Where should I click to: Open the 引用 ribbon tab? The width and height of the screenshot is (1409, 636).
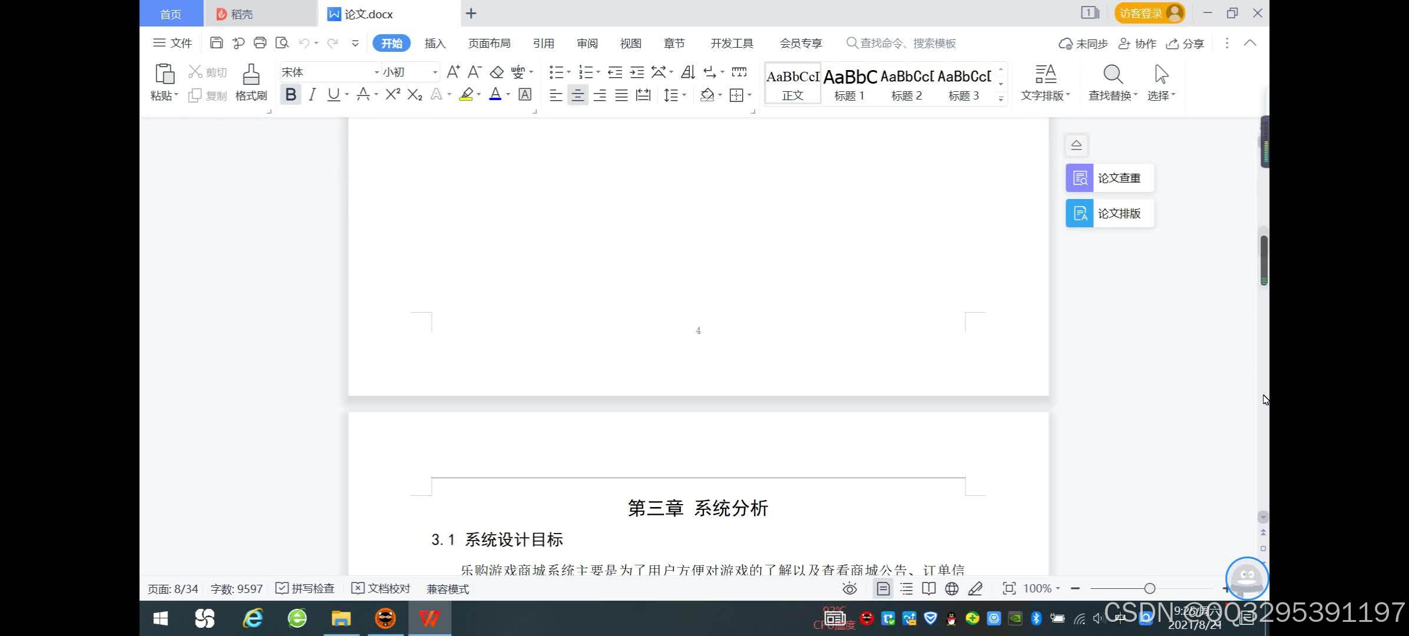[543, 43]
